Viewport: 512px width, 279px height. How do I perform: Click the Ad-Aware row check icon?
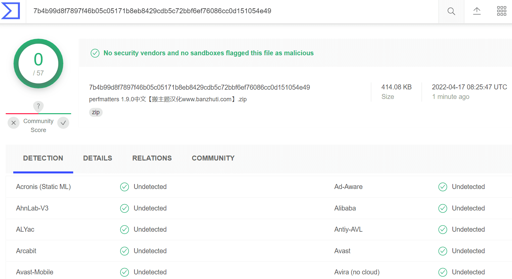(x=443, y=187)
